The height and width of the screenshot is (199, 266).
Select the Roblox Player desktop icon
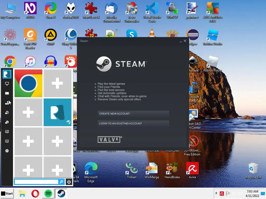(x=212, y=64)
